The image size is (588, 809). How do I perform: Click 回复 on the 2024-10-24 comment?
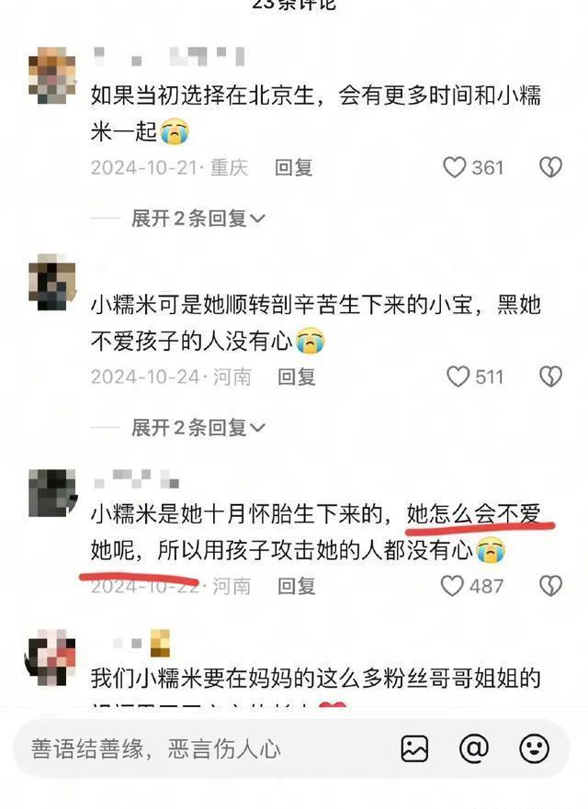pyautogui.click(x=297, y=376)
